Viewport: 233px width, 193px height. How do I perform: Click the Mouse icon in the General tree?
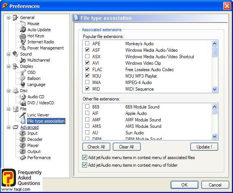[x=23, y=24]
